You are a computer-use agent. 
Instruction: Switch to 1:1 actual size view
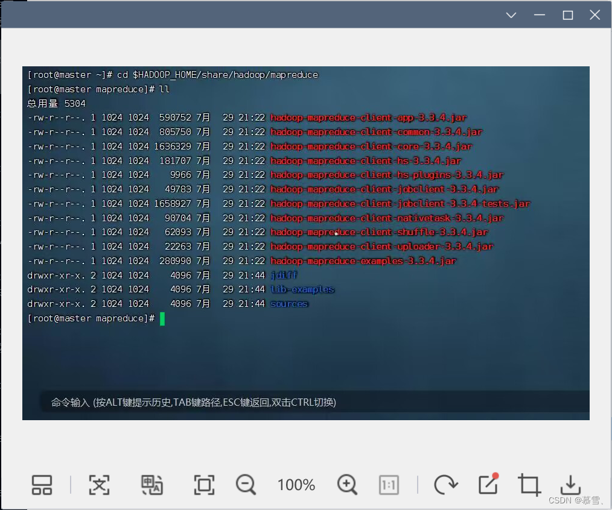coord(389,485)
